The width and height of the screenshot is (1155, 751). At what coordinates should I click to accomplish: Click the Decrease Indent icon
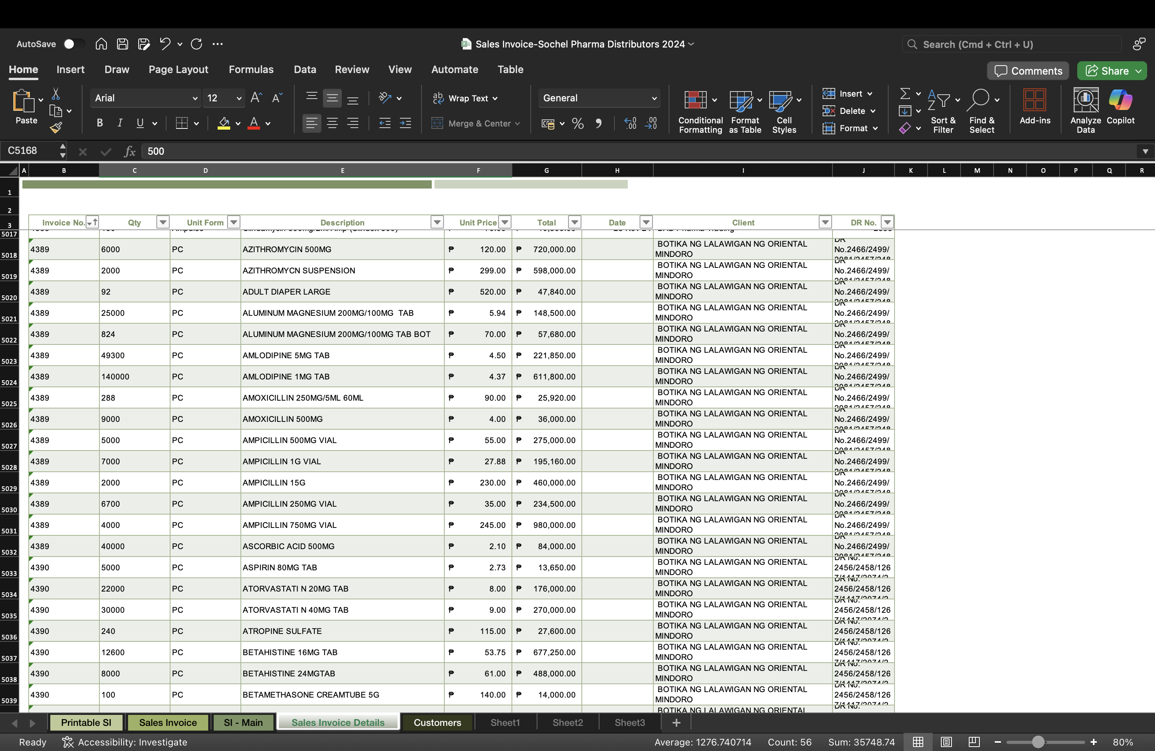(385, 123)
